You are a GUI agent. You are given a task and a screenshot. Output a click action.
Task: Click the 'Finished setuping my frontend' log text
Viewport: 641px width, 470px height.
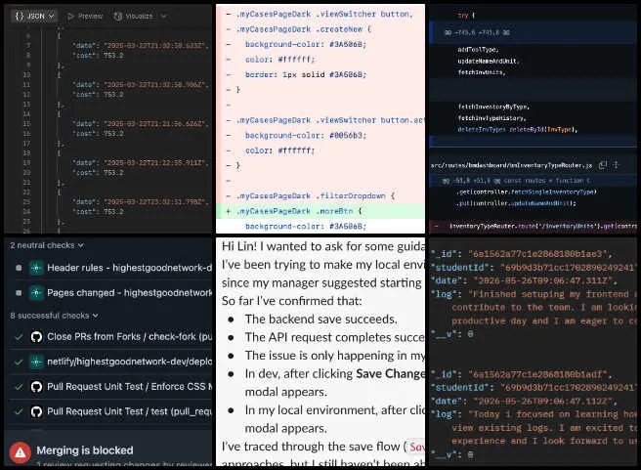click(552, 294)
